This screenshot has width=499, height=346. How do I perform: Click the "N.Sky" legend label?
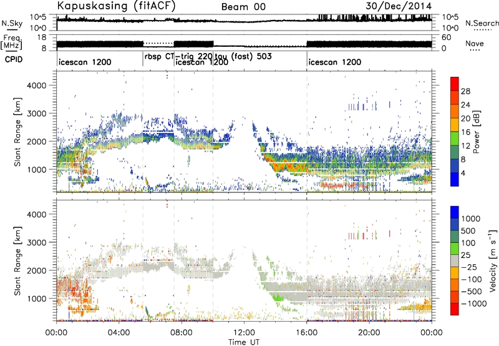coord(12,23)
